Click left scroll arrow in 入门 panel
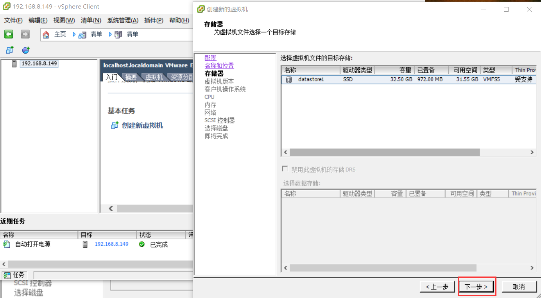 (x=111, y=209)
